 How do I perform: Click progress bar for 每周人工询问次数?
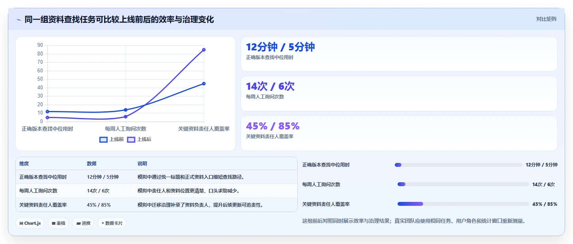coord(463,184)
